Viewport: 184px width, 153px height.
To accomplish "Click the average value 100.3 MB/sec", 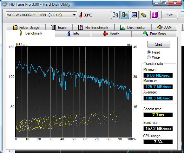I will coord(158,98).
